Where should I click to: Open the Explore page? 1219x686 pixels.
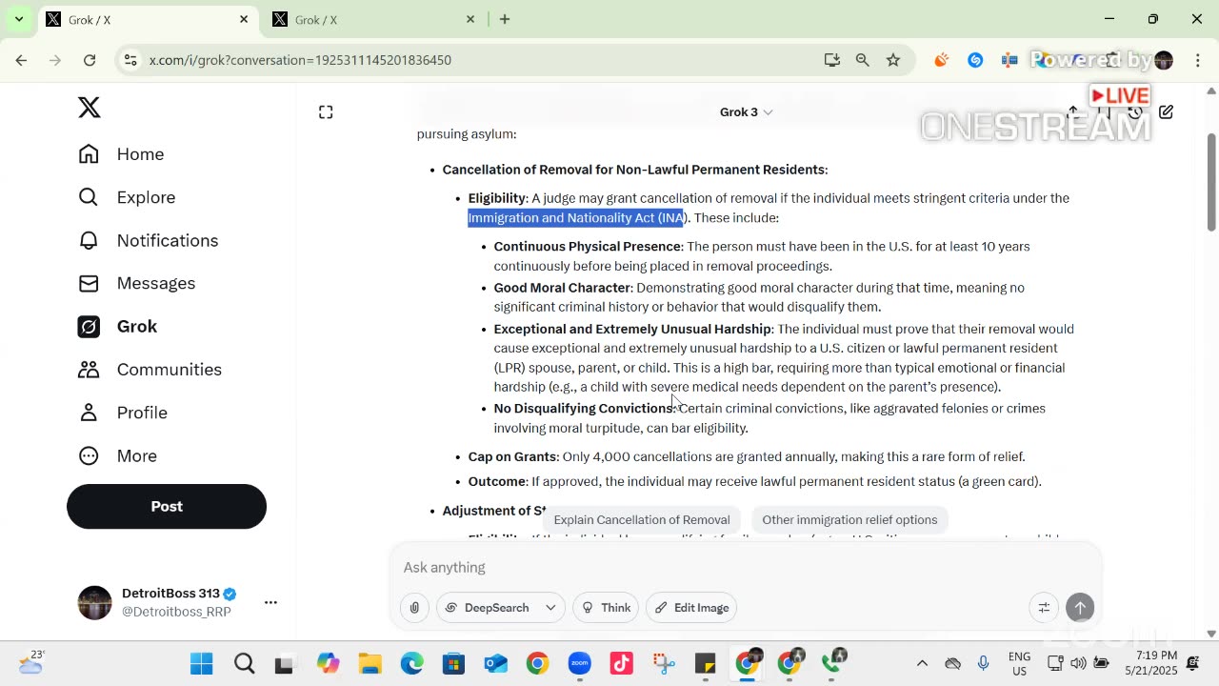click(x=127, y=197)
